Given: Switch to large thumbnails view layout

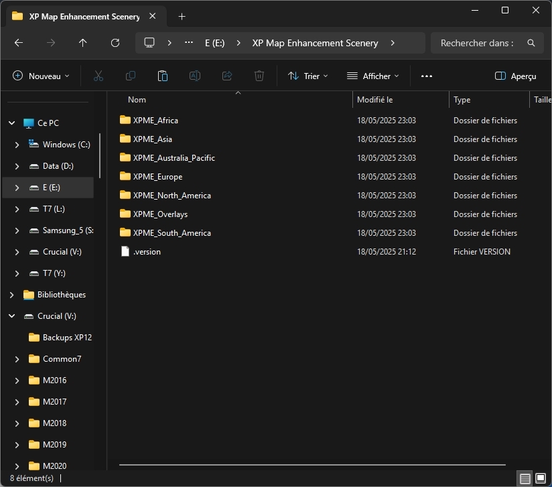Looking at the screenshot, I should [541, 478].
